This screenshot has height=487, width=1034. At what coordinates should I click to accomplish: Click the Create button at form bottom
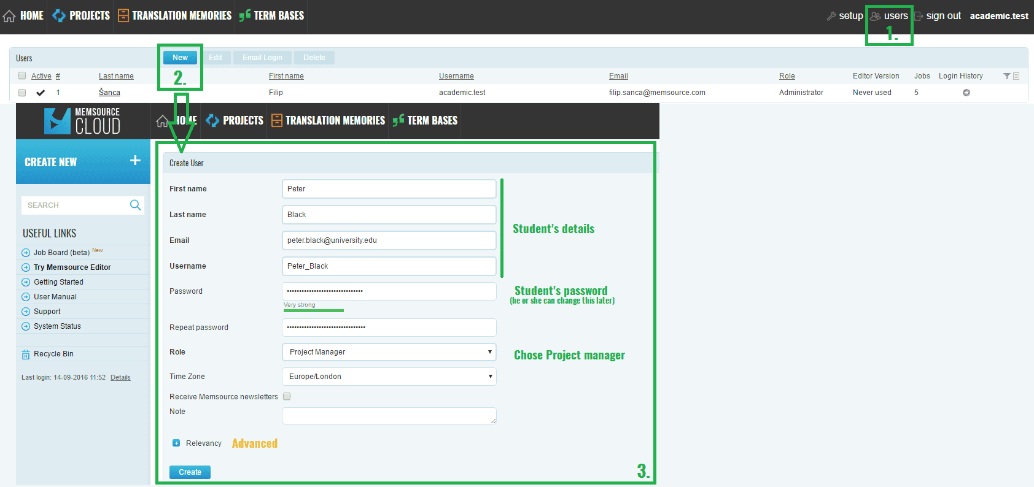coord(190,472)
